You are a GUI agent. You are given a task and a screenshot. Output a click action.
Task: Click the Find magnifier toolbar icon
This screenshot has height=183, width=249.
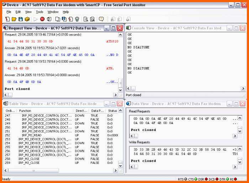pyautogui.click(x=86, y=19)
